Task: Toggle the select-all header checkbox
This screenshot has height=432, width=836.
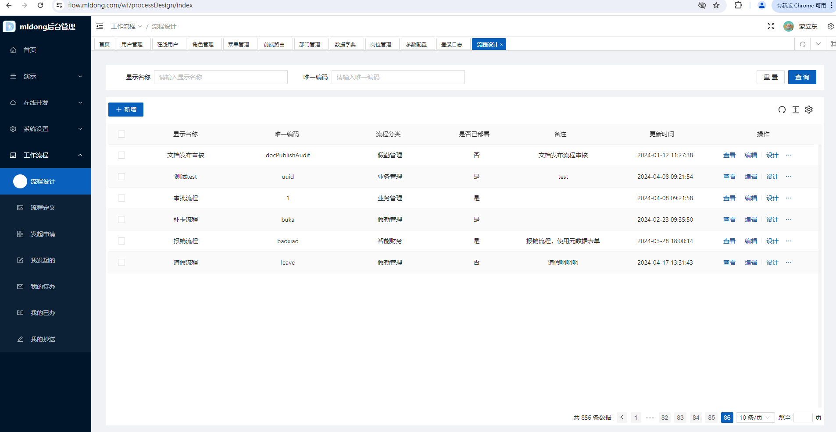Action: [x=121, y=134]
